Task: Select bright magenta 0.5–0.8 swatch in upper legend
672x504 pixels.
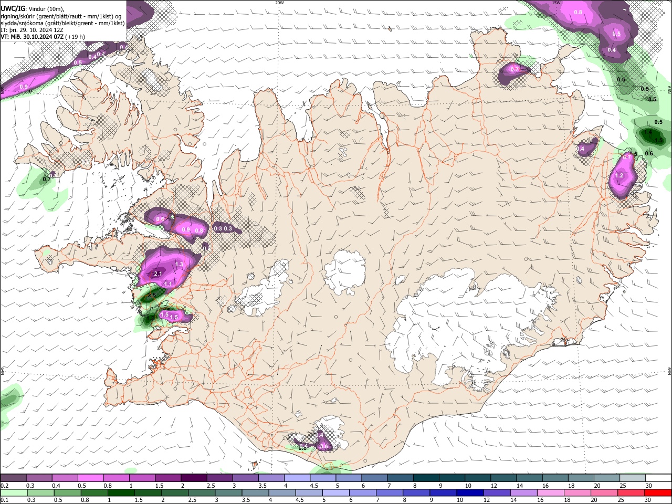Action: [90, 478]
